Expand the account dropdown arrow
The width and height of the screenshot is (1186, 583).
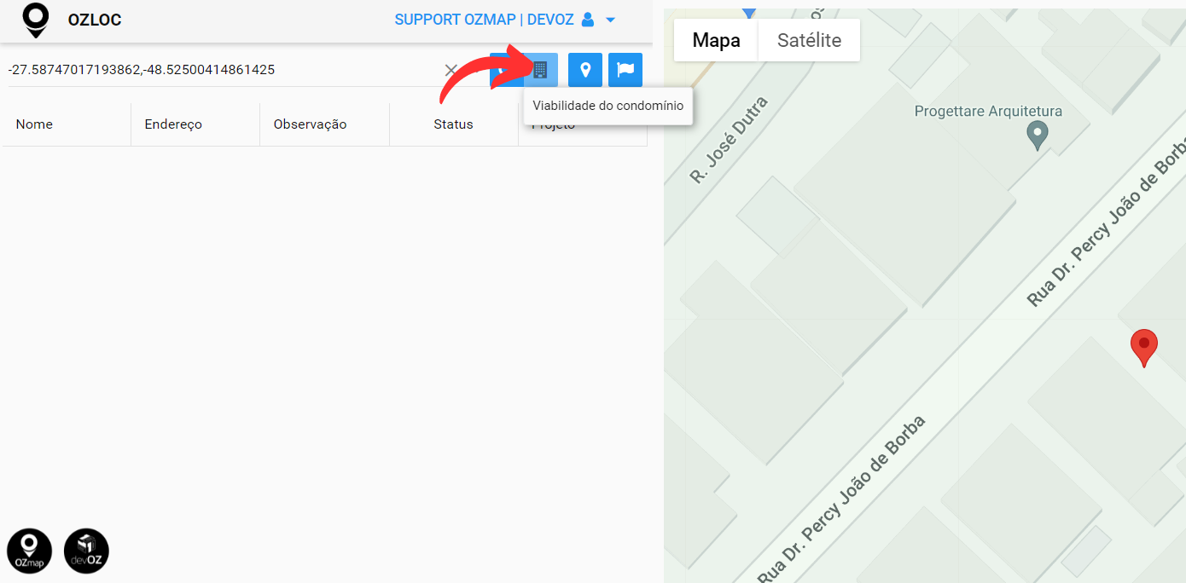click(610, 20)
